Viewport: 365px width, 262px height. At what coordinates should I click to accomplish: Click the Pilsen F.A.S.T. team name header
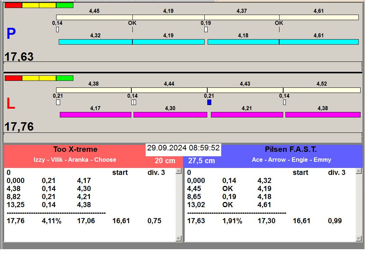click(x=291, y=149)
